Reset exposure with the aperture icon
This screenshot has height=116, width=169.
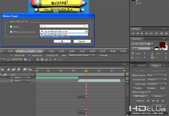pyautogui.click(x=55, y=60)
